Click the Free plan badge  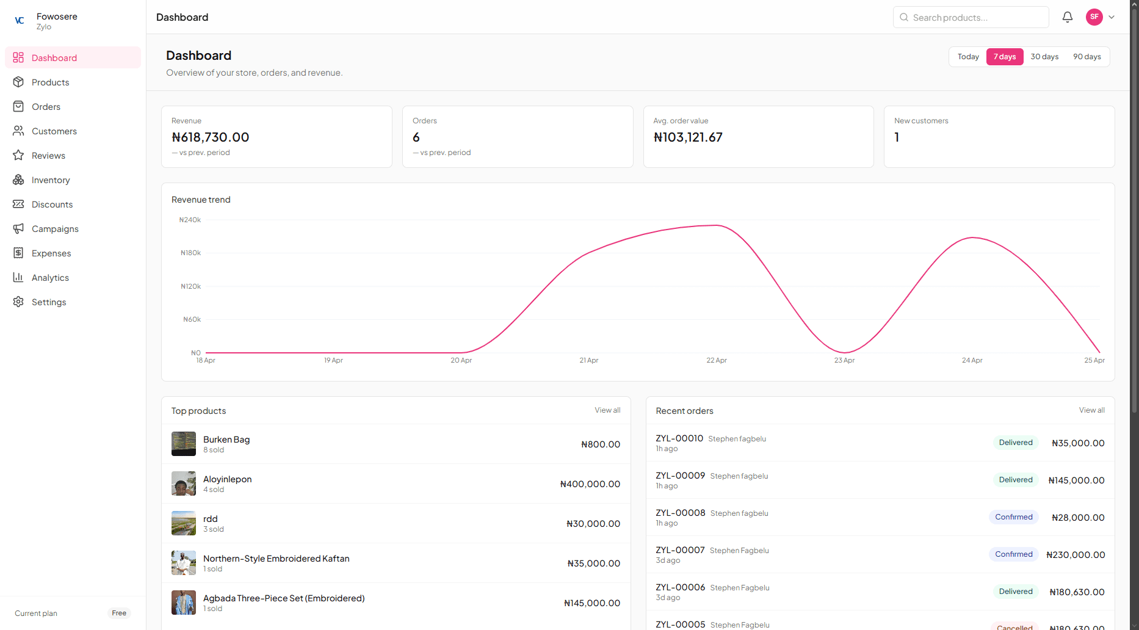pos(119,613)
